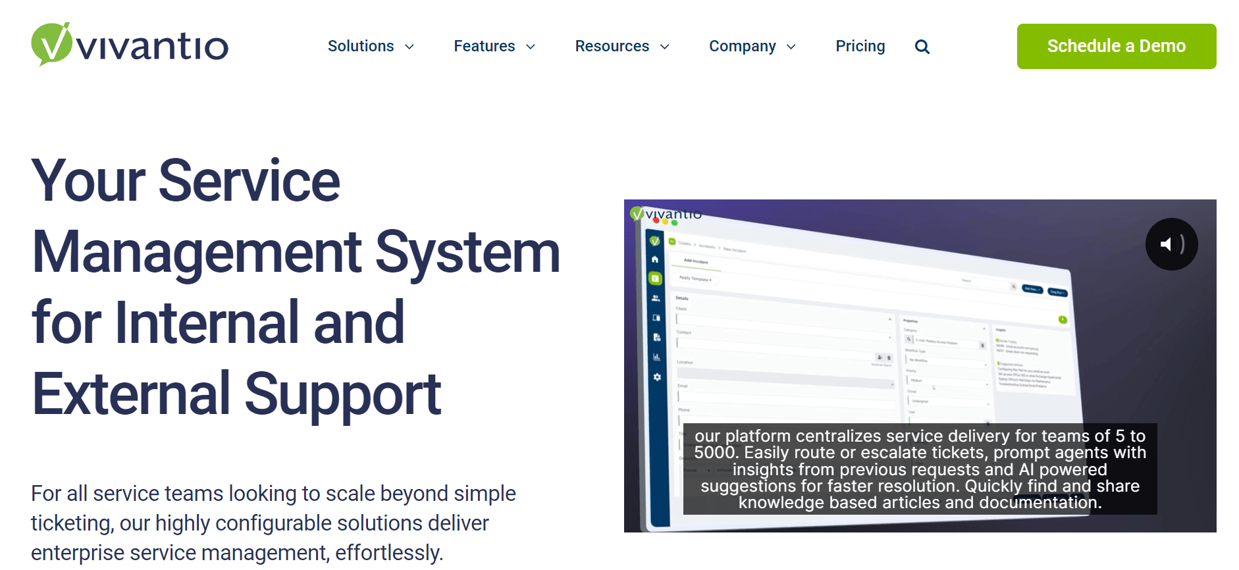
Task: Click the "For all service teams" paragraph
Action: pyautogui.click(x=273, y=523)
